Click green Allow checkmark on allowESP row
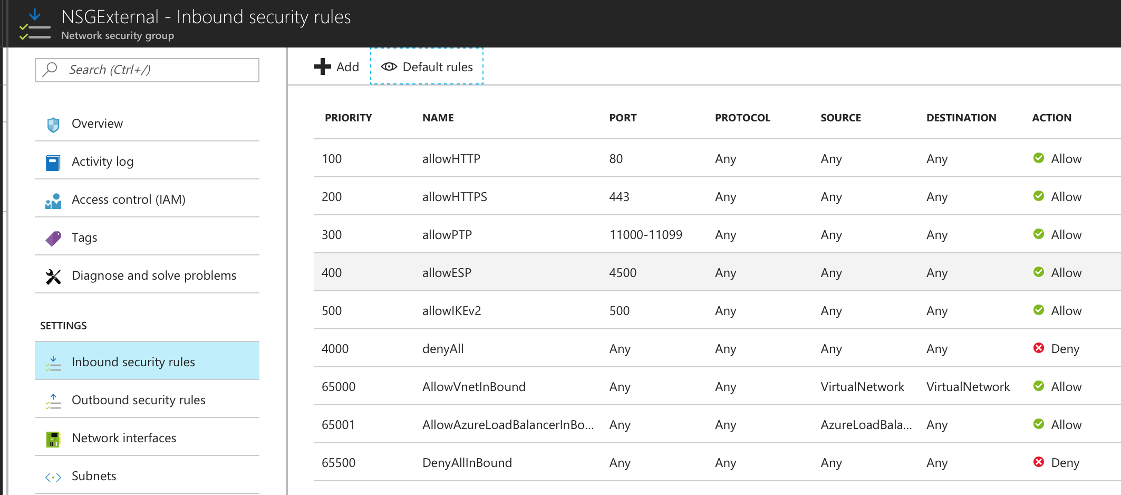1121x495 pixels. 1039,272
